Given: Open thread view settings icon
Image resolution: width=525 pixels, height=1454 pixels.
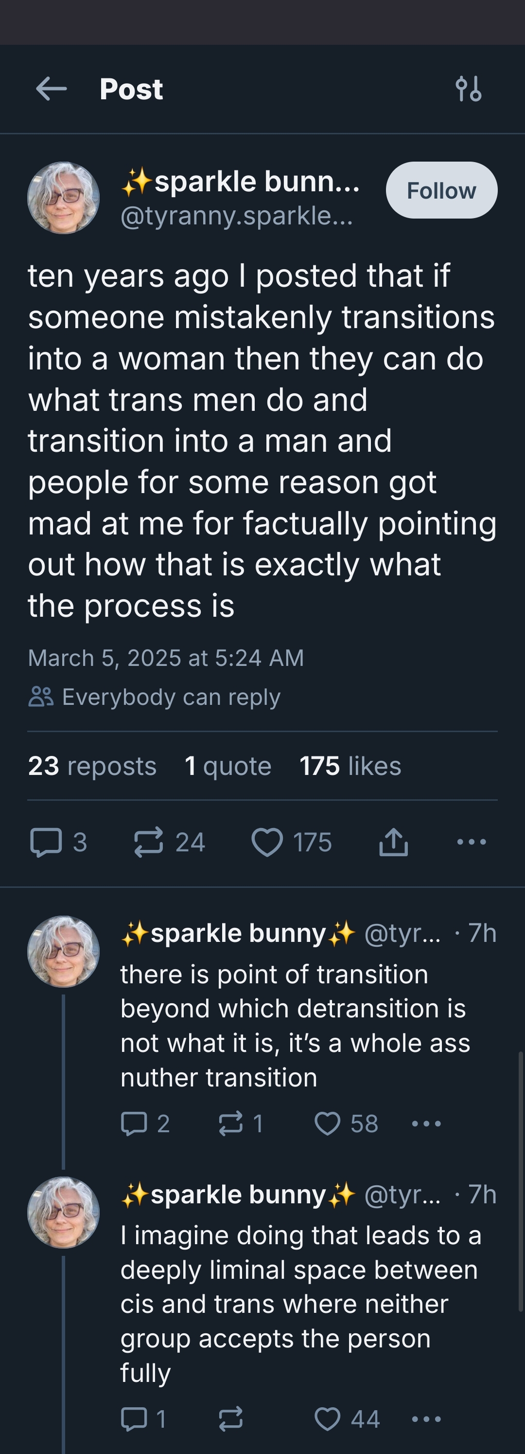Looking at the screenshot, I should pos(468,89).
